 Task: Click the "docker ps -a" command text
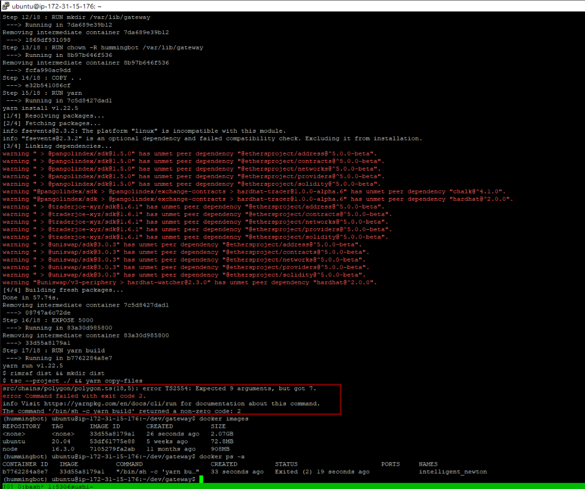click(x=222, y=457)
